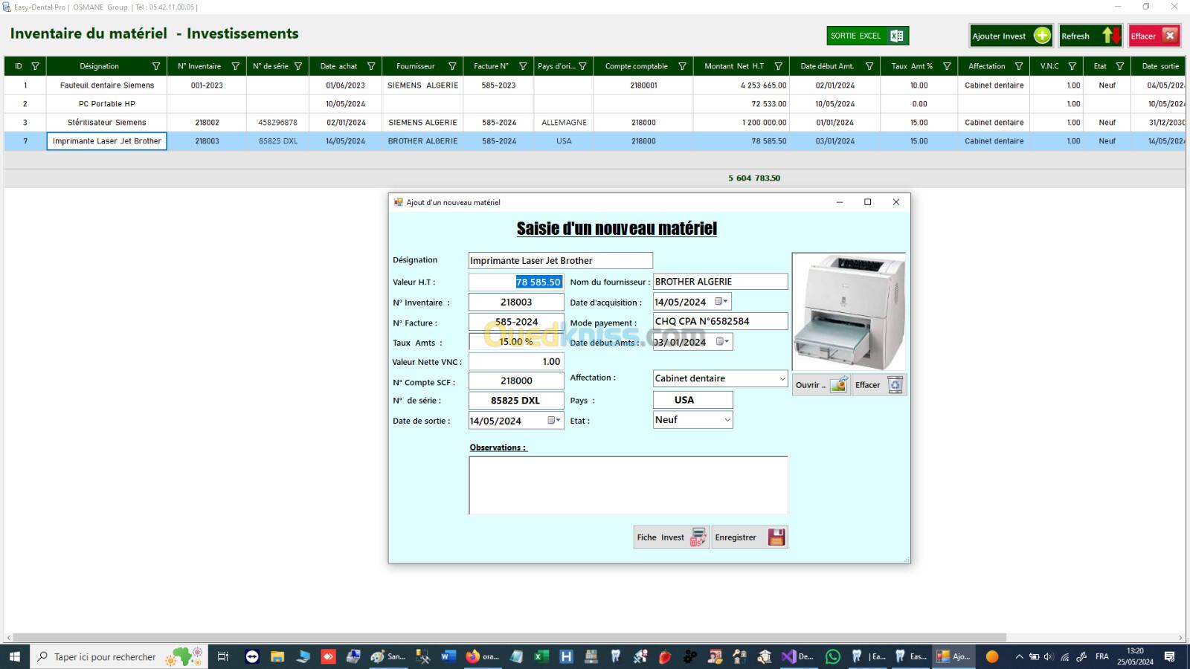Image resolution: width=1190 pixels, height=669 pixels.
Task: Open the Date d'acquisition calendar picker
Action: pos(721,302)
